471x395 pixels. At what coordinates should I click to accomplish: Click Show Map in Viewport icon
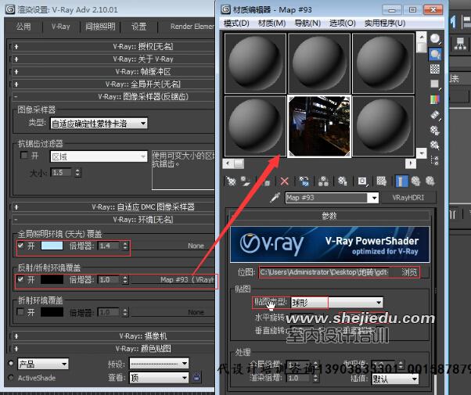point(382,181)
